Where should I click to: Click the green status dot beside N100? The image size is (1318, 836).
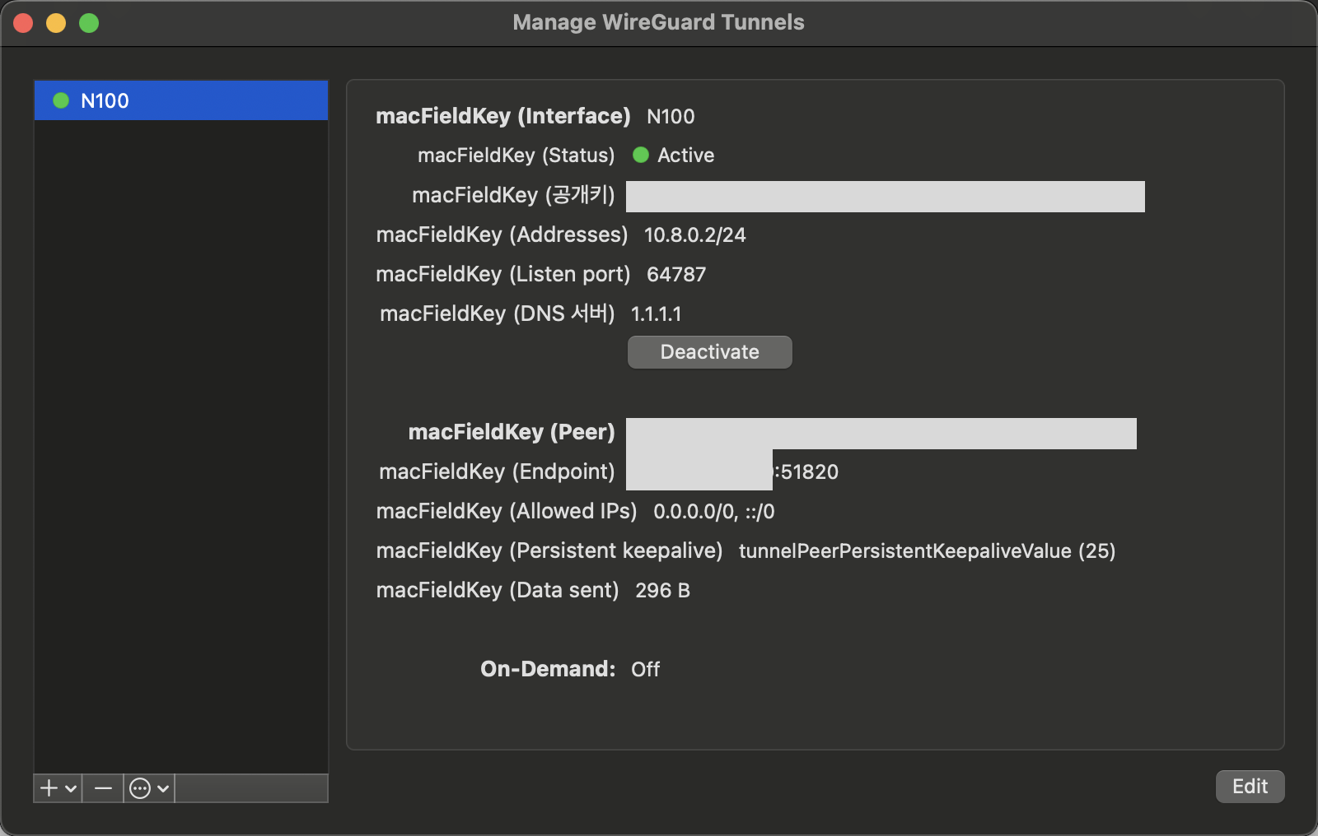click(61, 100)
